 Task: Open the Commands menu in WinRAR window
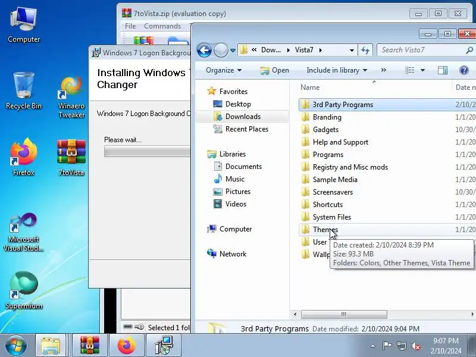click(x=162, y=26)
